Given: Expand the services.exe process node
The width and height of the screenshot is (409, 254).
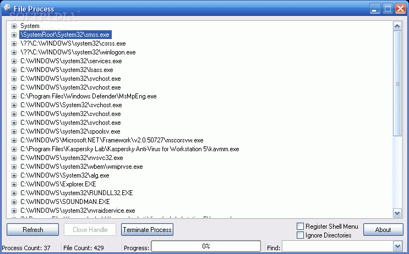Looking at the screenshot, I should pyautogui.click(x=14, y=61).
